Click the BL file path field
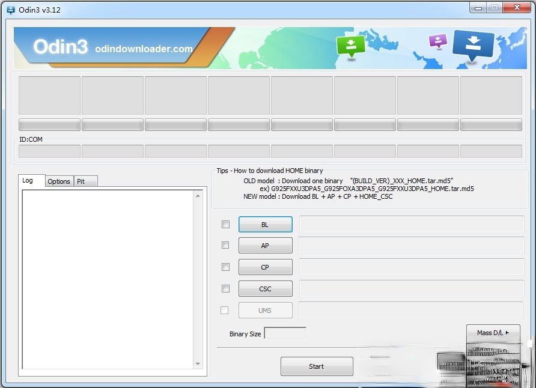The height and width of the screenshot is (388, 536). [x=412, y=224]
